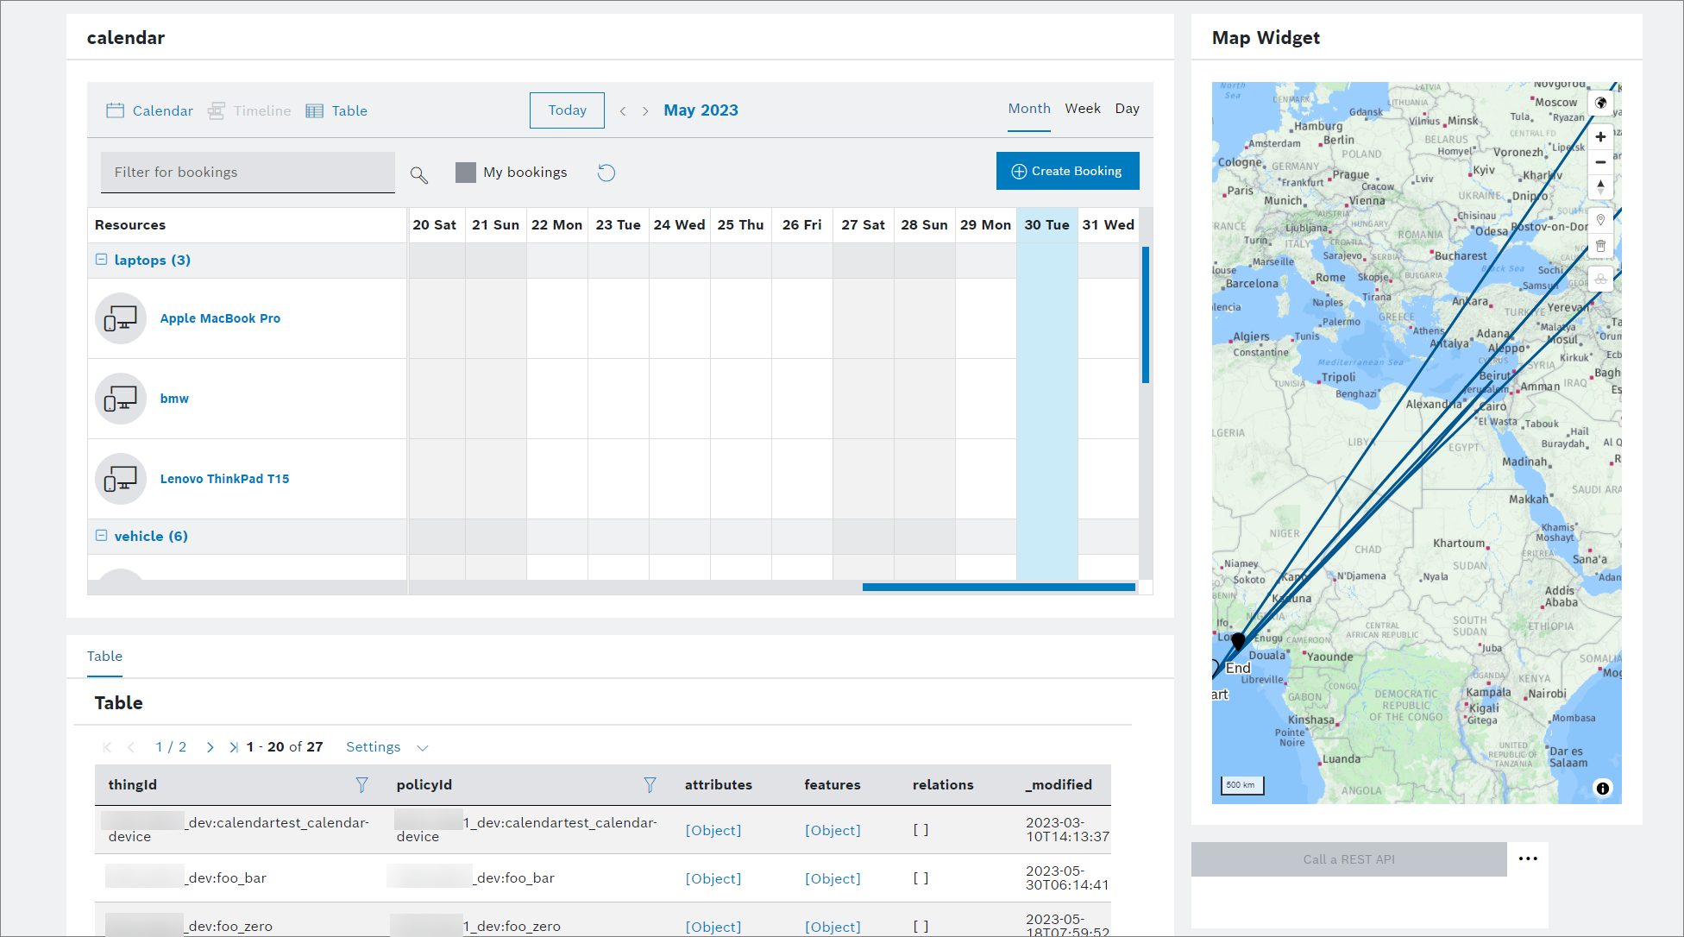Click the Filter for bookings field

pyautogui.click(x=248, y=173)
